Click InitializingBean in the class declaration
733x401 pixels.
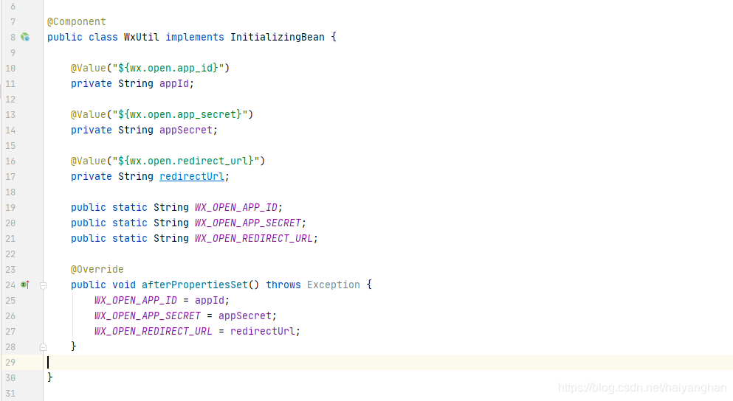coord(278,37)
